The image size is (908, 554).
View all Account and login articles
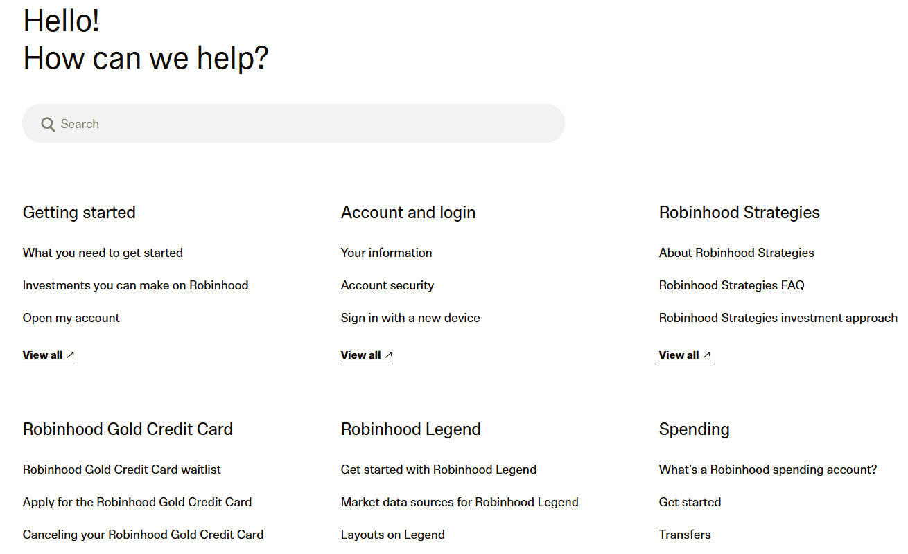click(x=360, y=355)
